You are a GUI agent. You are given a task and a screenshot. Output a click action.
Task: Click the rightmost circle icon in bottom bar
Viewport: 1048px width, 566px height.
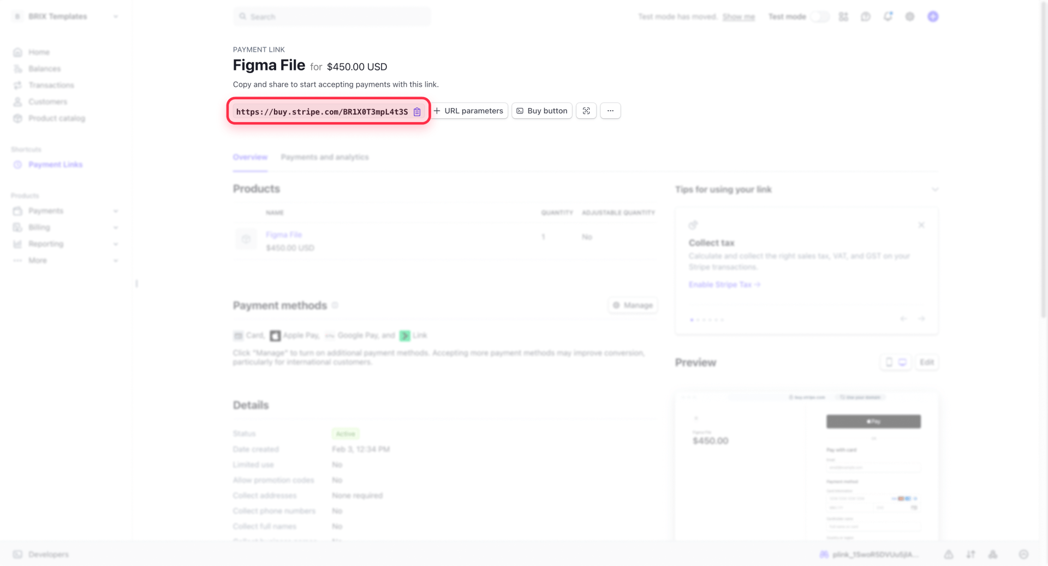1023,555
